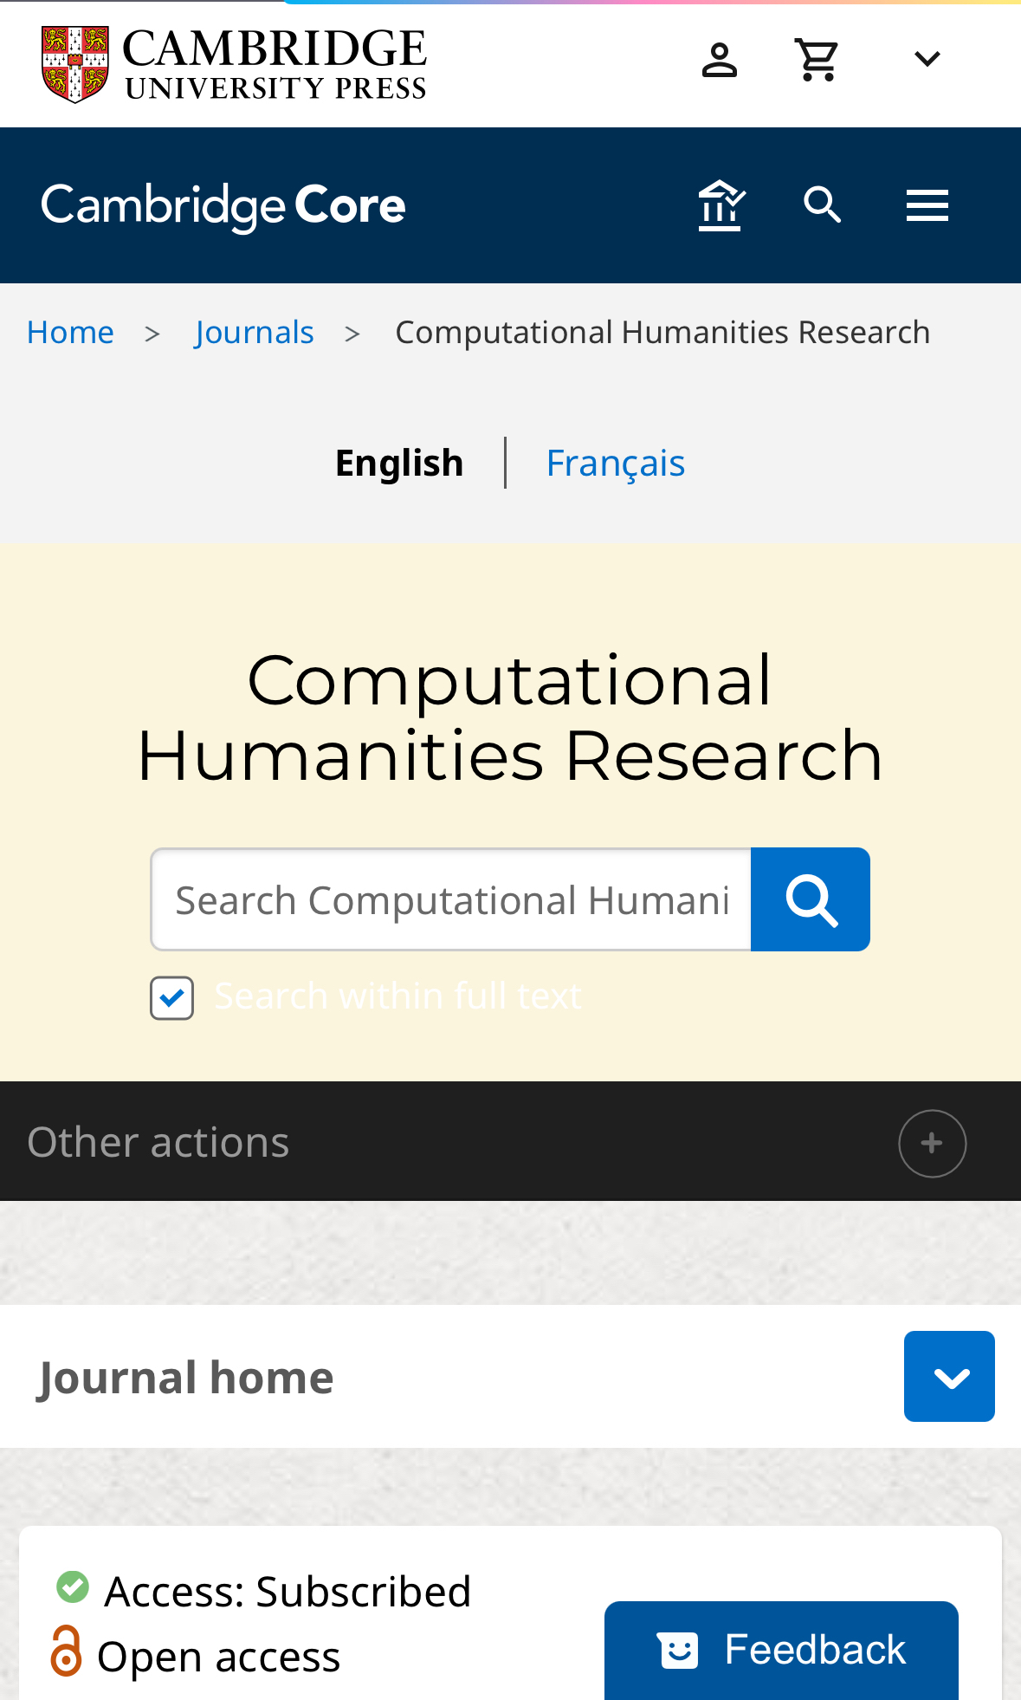Focus the Search Computational Humanities field
Image resolution: width=1021 pixels, height=1700 pixels.
click(x=451, y=899)
